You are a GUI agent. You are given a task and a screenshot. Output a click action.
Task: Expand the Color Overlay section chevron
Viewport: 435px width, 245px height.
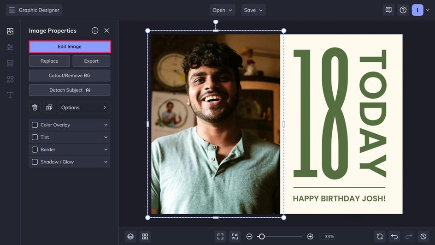pos(106,125)
